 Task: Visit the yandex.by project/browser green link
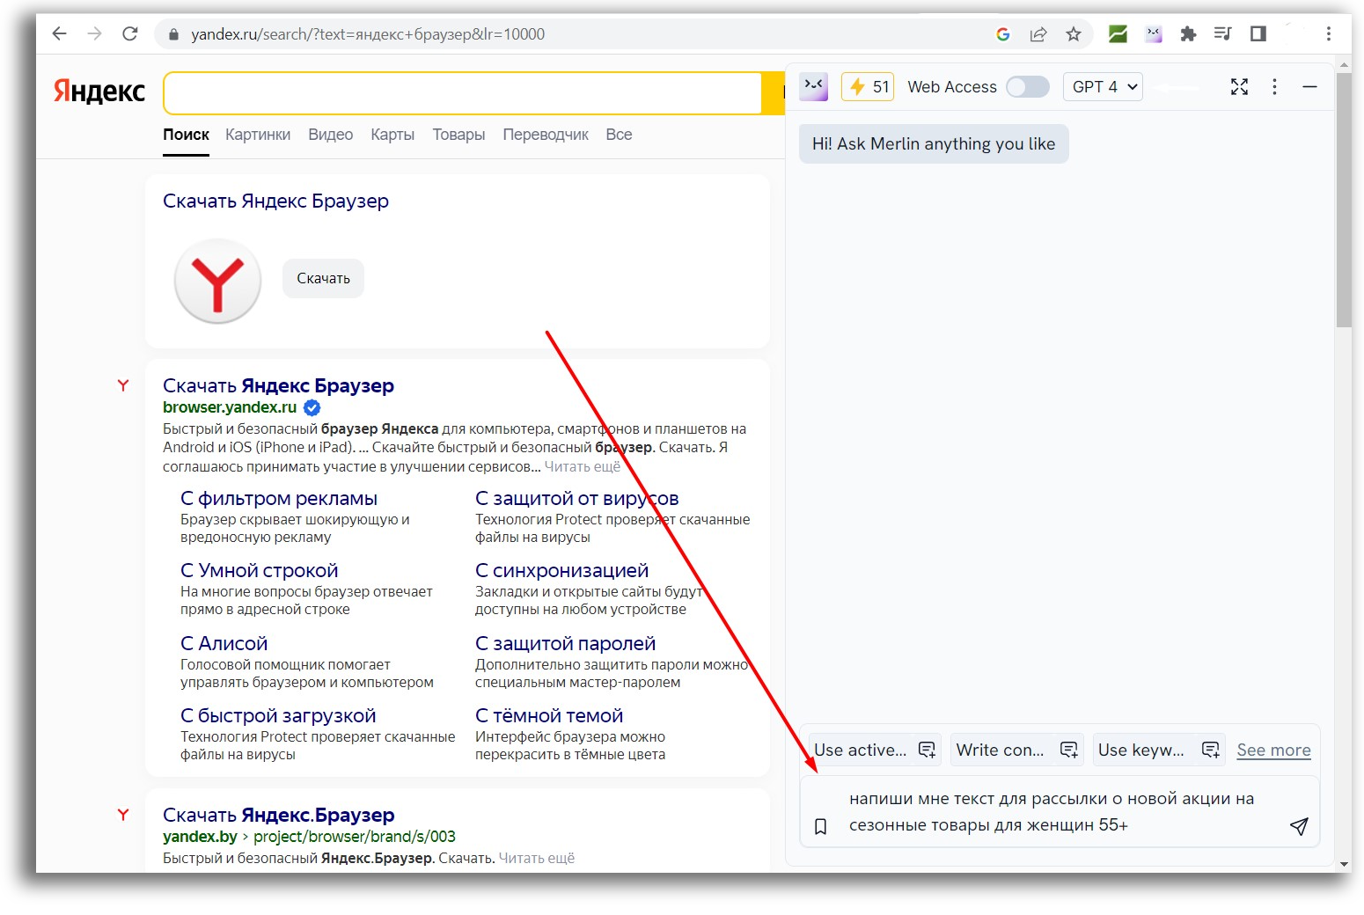(309, 837)
